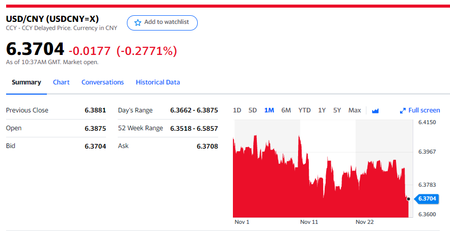The image size is (450, 231).
Task: Select the 1Y chart range
Action: click(x=322, y=110)
